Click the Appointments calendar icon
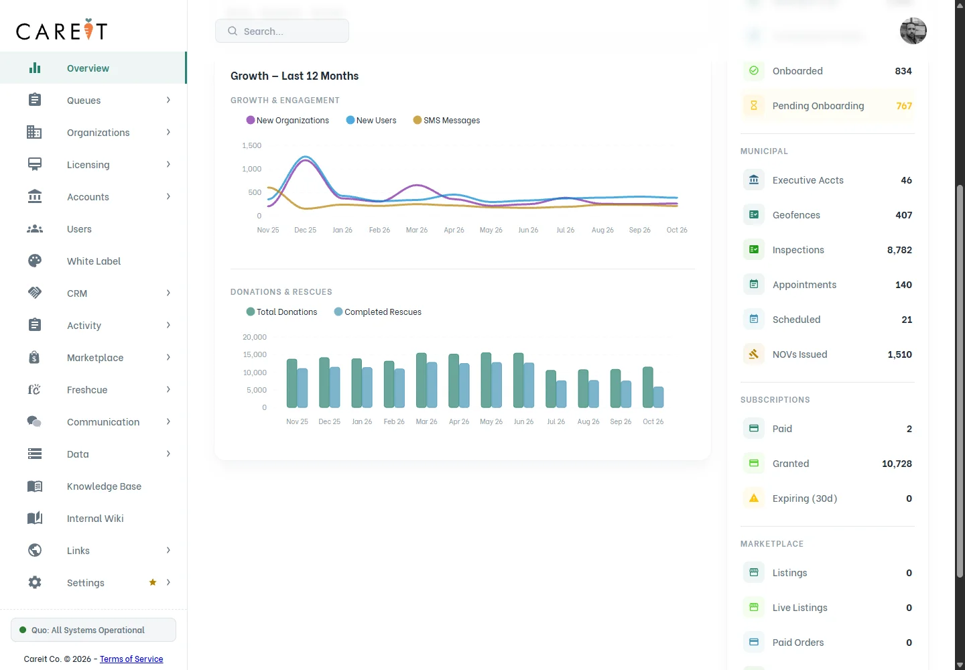The height and width of the screenshot is (670, 965). click(x=754, y=284)
